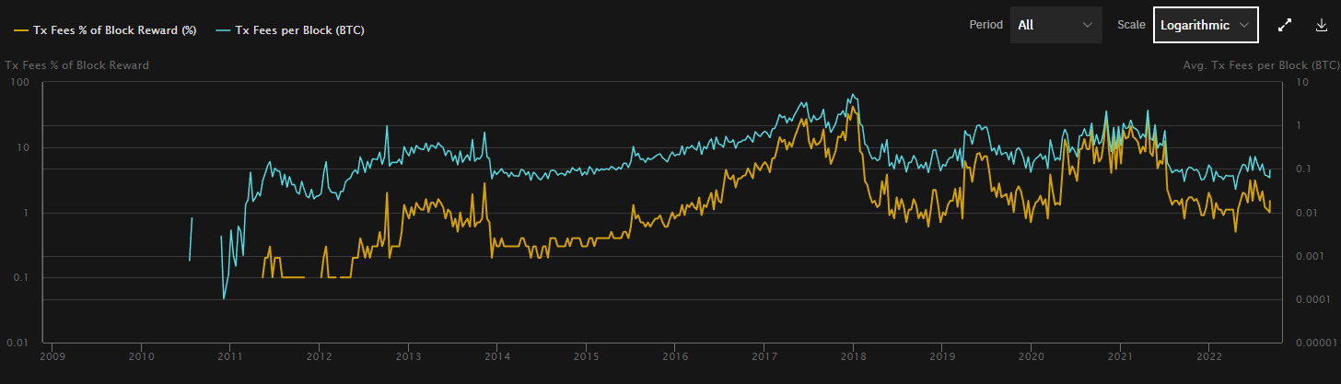Click the 2009 x-axis label

52,355
